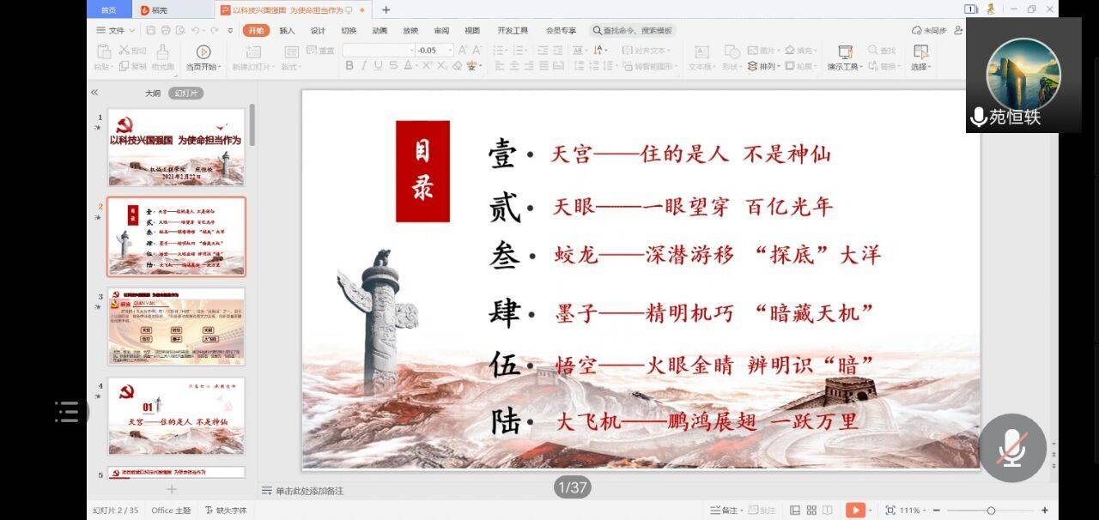
Task: Click the fit-to-window icon beside 111%
Action: coord(890,511)
